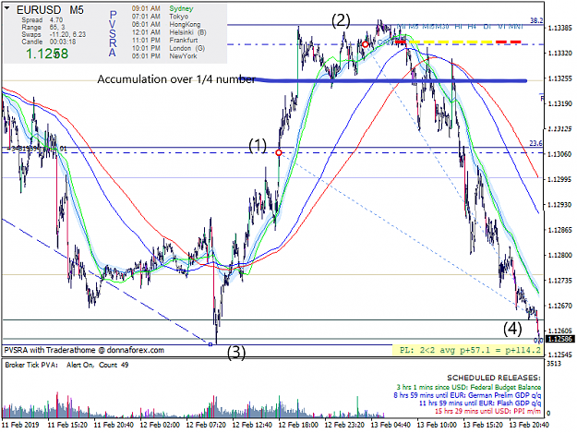Image resolution: width=577 pixels, height=433 pixels.
Task: Select the USD Federal Budget Balance release line
Action: (468, 387)
